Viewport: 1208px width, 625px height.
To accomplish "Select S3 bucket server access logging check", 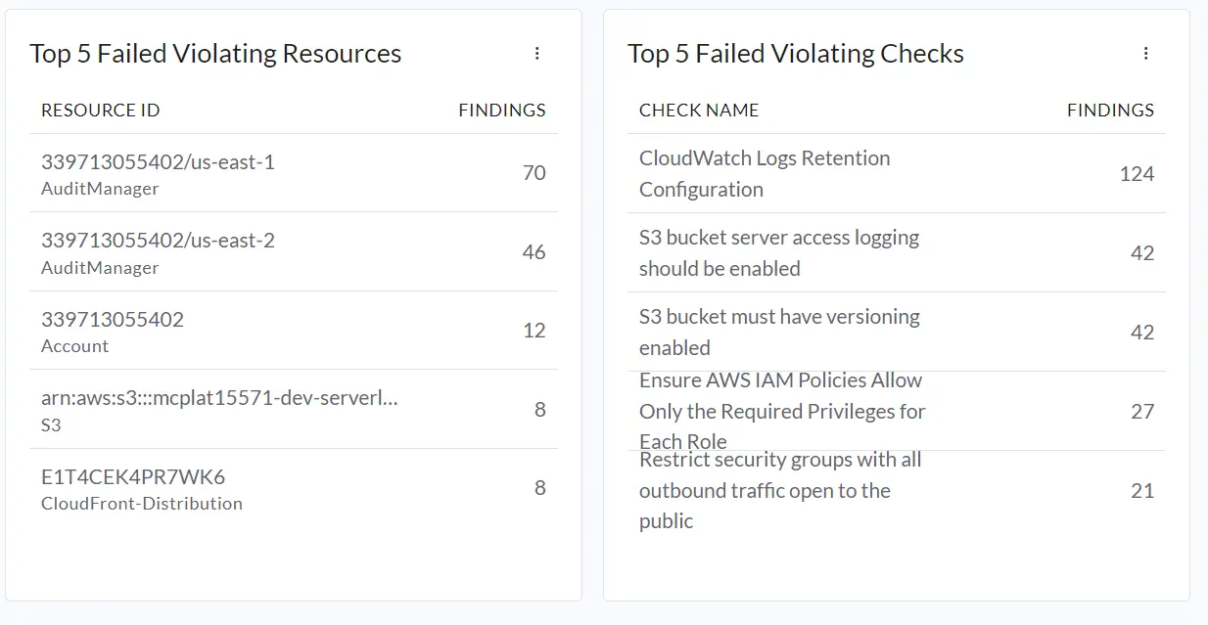I will 778,252.
